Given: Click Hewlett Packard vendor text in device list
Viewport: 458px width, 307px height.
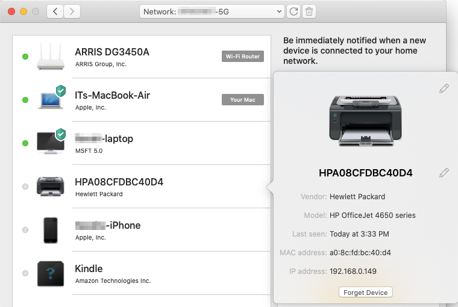Looking at the screenshot, I should pyautogui.click(x=99, y=194).
